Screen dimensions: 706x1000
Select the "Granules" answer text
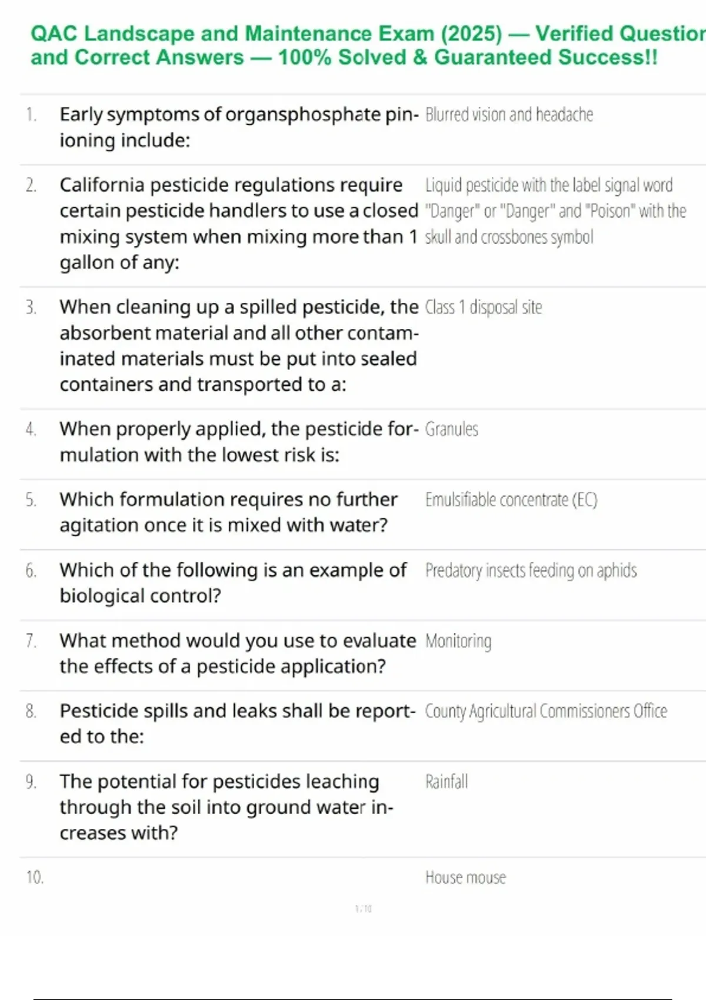[451, 429]
